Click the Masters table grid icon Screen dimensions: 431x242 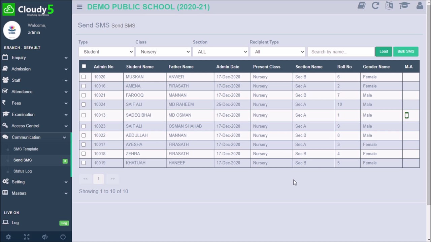pos(5,193)
